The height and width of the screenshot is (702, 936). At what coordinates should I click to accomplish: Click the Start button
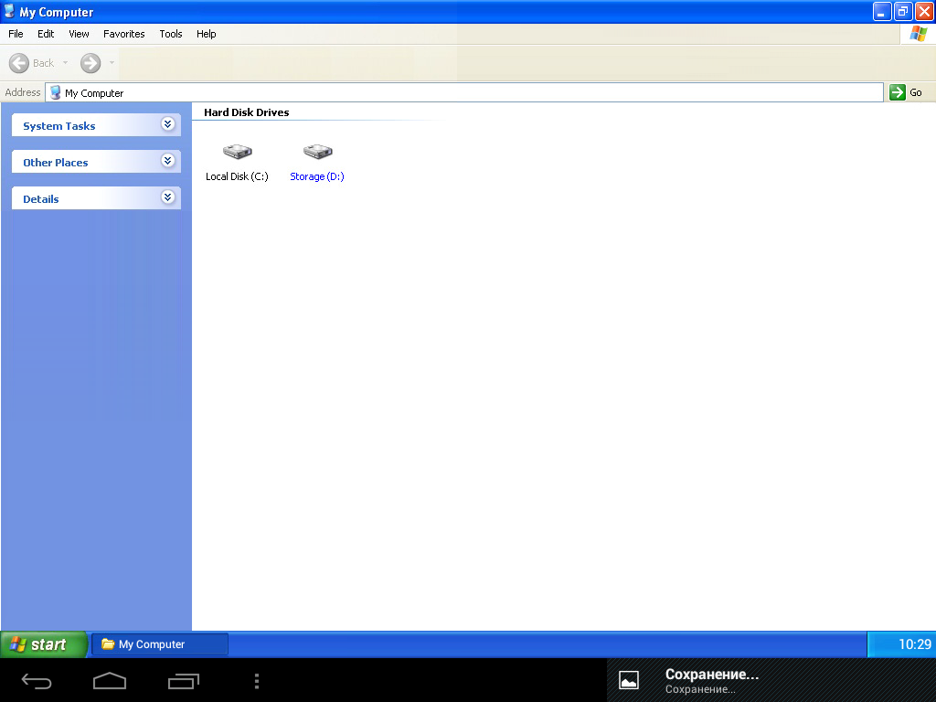pos(43,644)
